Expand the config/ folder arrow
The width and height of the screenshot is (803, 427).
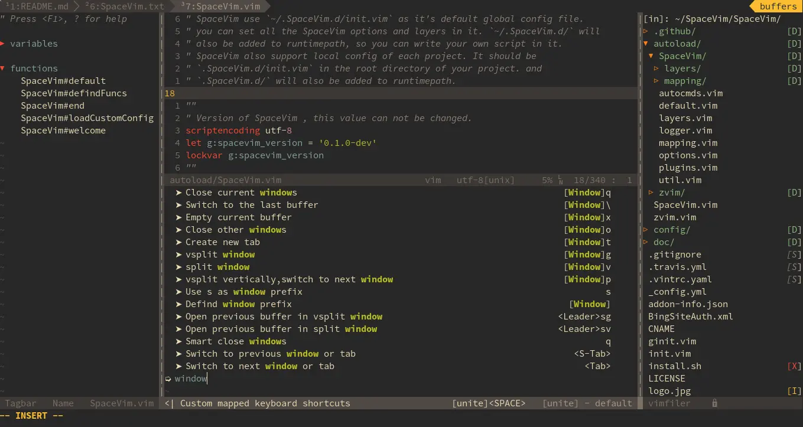coord(645,230)
